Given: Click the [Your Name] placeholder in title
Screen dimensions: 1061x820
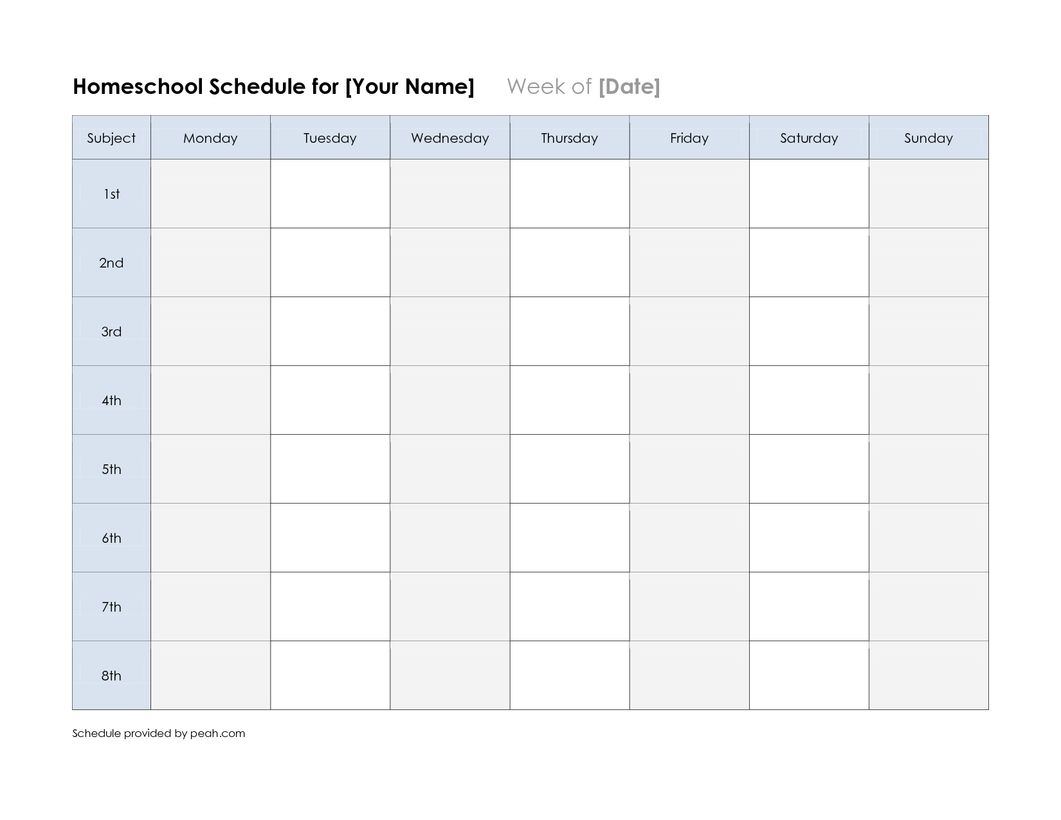Looking at the screenshot, I should [410, 86].
